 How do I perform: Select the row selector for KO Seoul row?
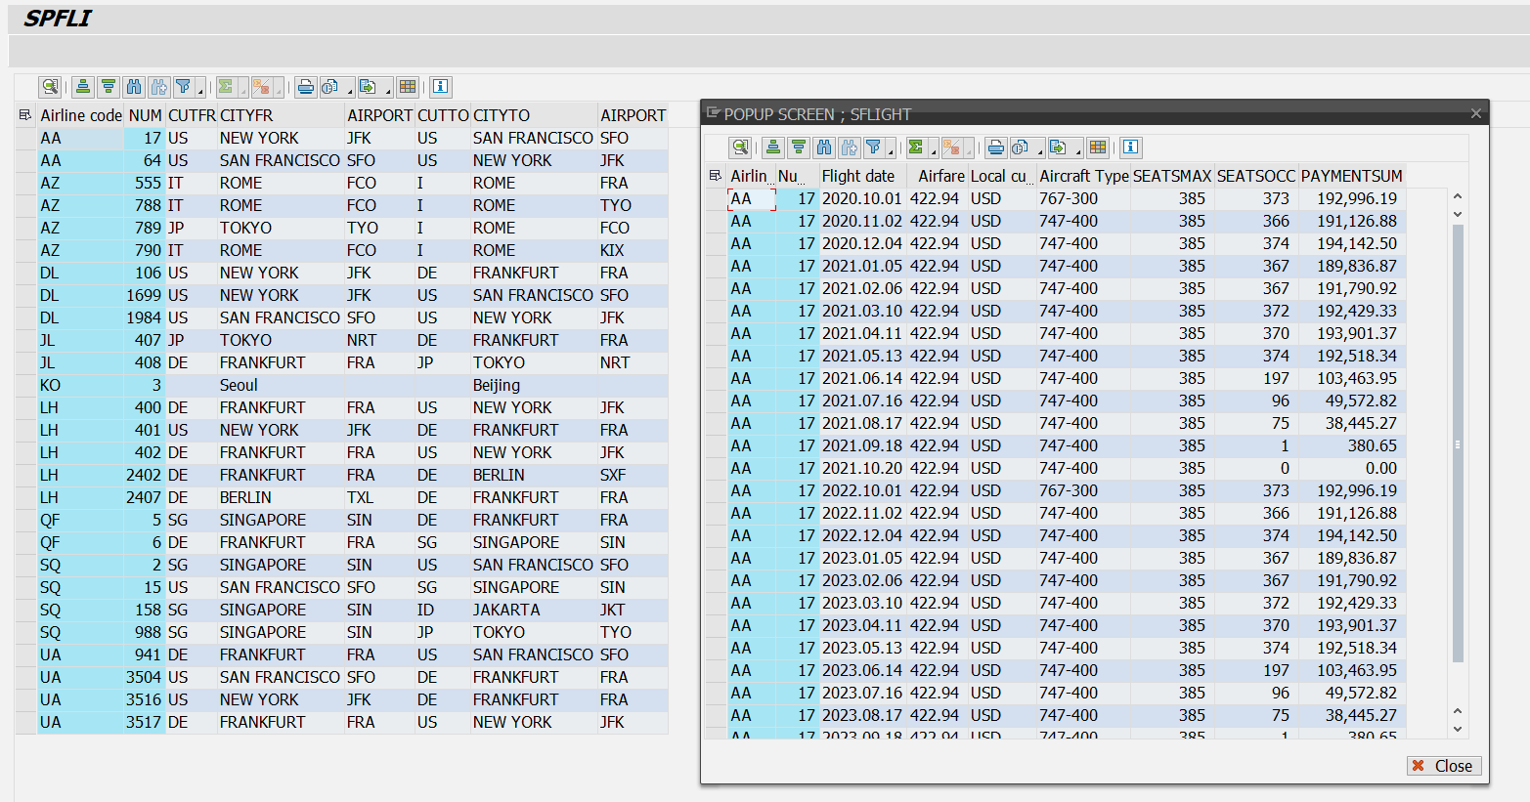click(x=26, y=385)
